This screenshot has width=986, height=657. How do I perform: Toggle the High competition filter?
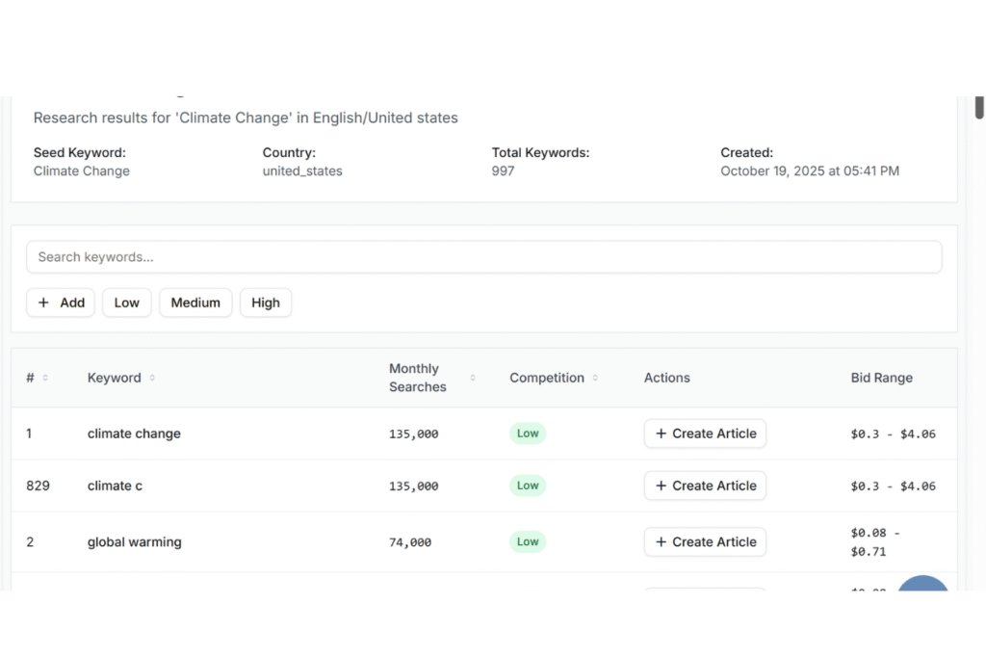coord(266,302)
